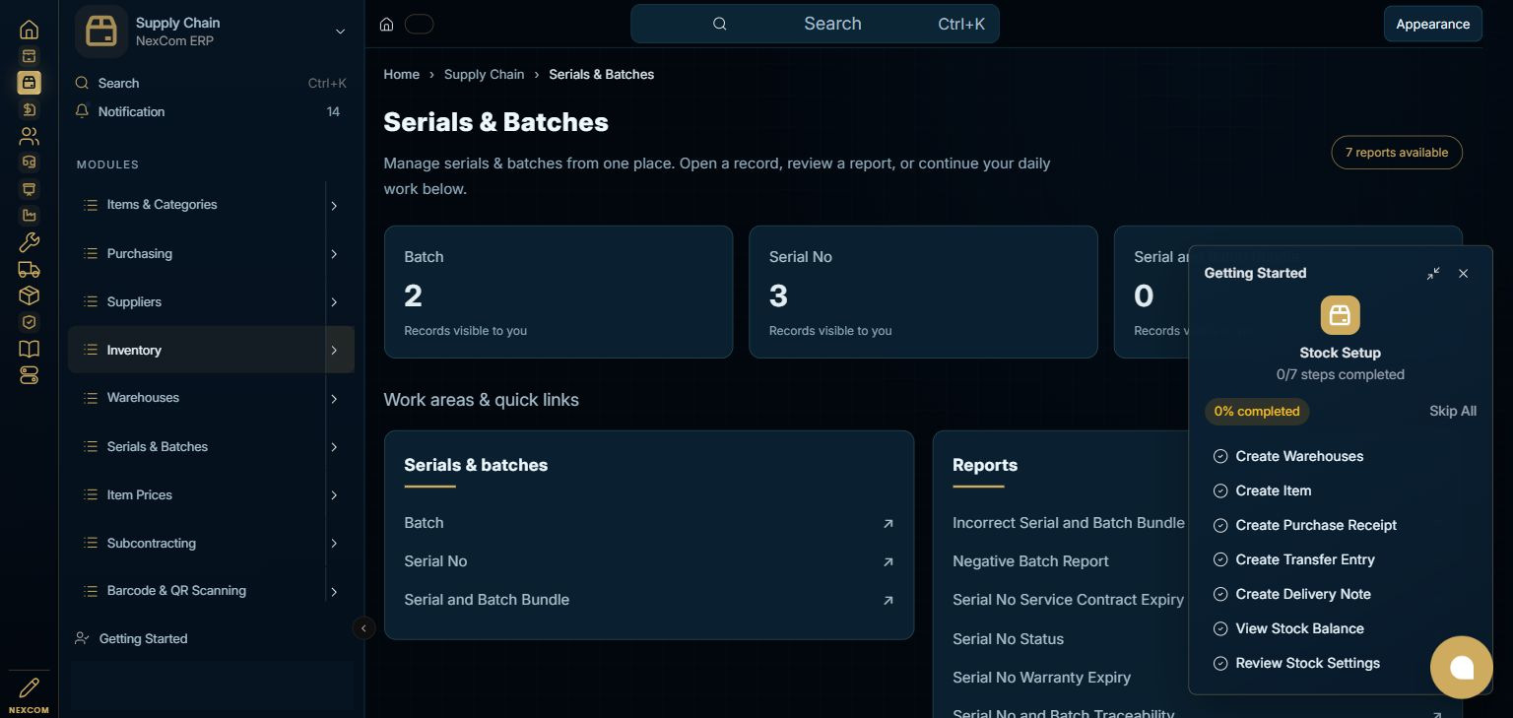Viewport: 1513px width, 718px height.
Task: Open the Home icon in the left icon rail
Action: (29, 30)
